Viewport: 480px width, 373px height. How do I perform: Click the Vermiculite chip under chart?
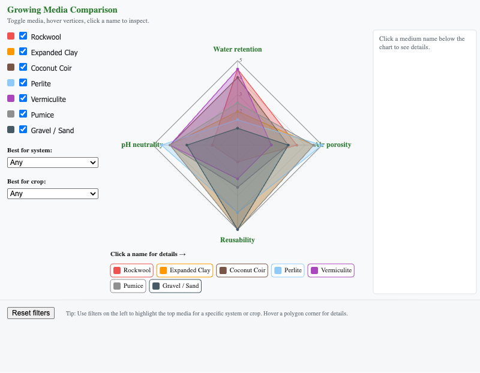tap(331, 270)
